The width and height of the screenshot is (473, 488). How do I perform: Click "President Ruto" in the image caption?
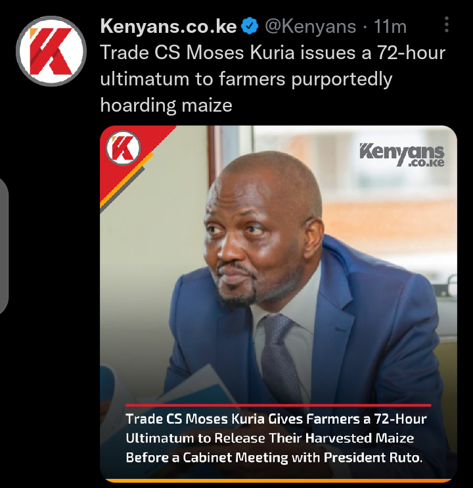click(x=373, y=458)
